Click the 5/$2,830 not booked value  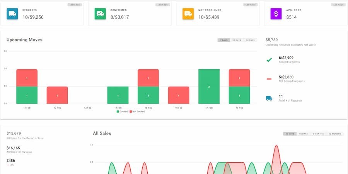(x=286, y=77)
